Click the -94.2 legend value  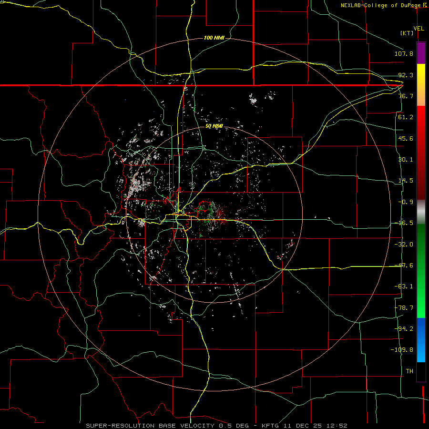tap(404, 328)
